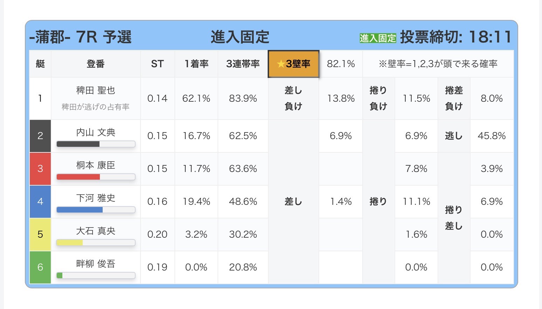Select boat number 3 red cell
Image resolution: width=542 pixels, height=309 pixels.
tap(40, 169)
